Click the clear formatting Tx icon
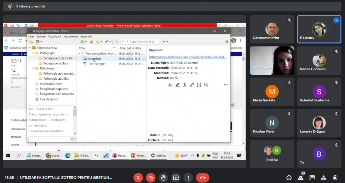The width and height of the screenshot is (345, 183). tap(185, 85)
